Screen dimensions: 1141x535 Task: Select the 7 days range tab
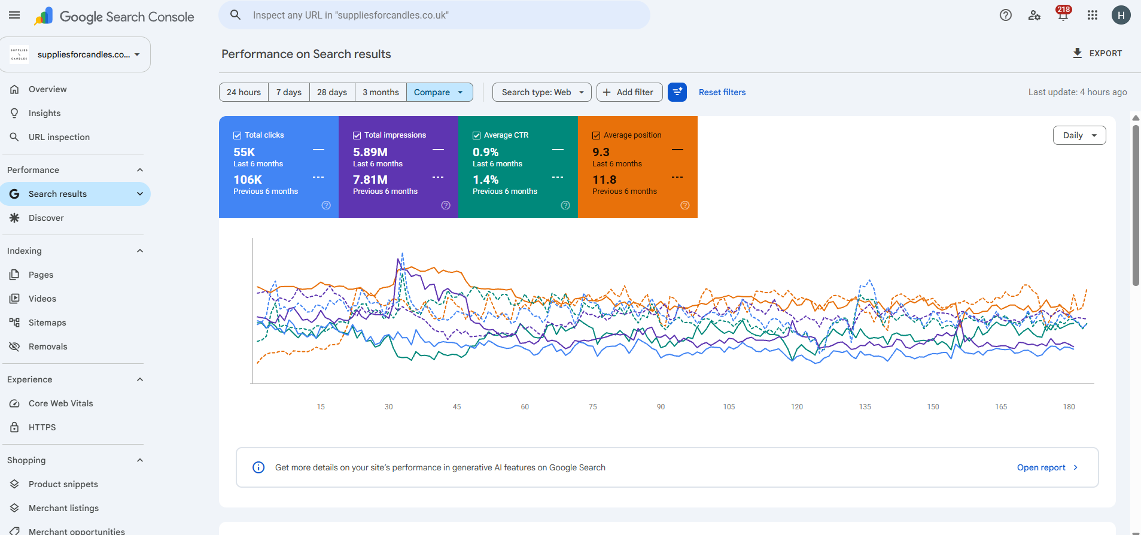(x=289, y=92)
